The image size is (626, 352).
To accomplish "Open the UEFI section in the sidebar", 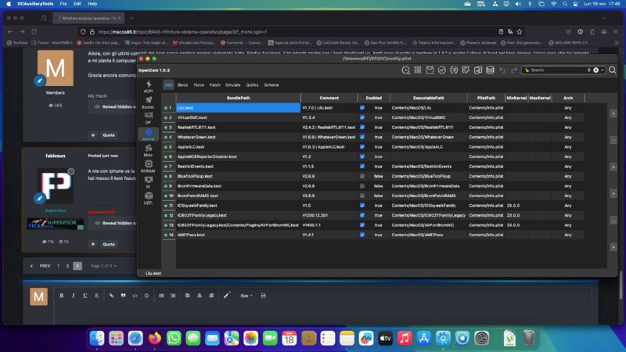I will tap(148, 198).
